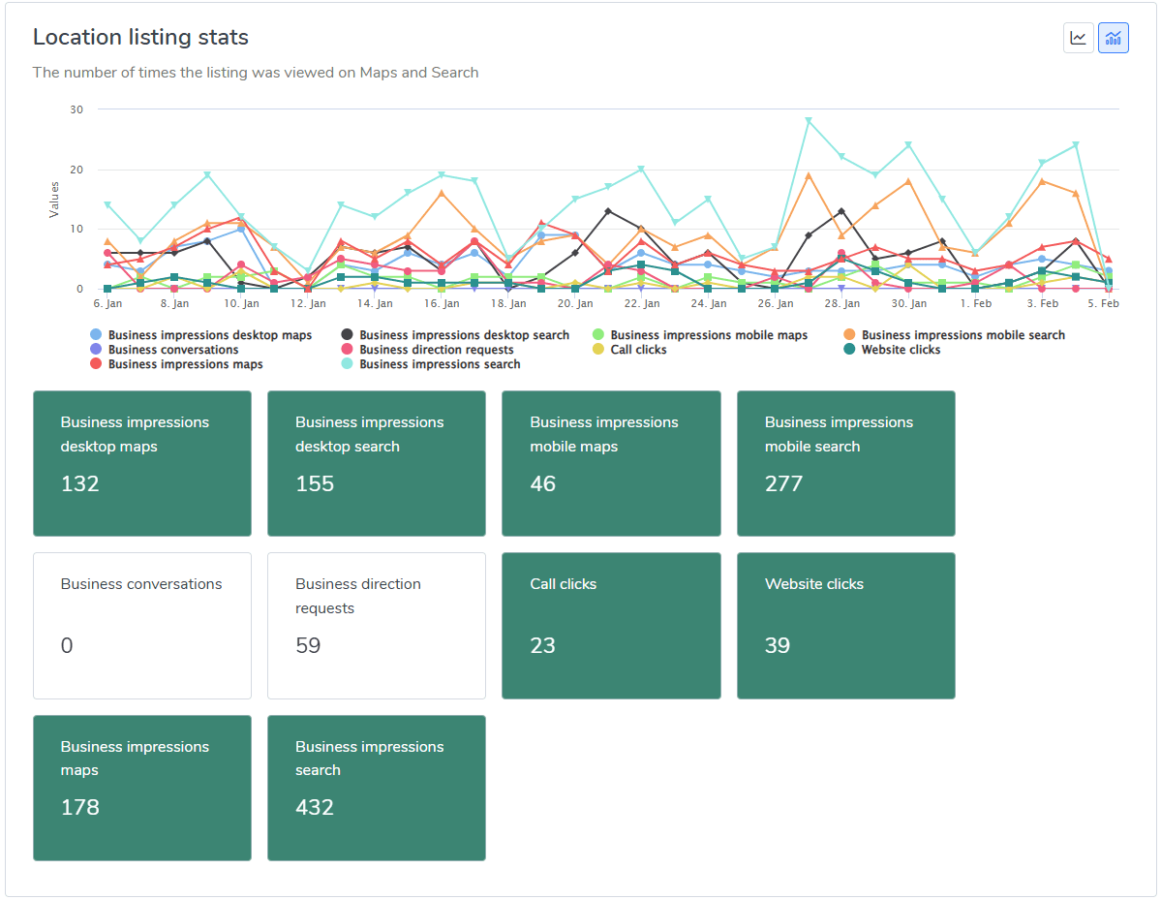Toggle Business conversations legend entry
This screenshot has height=900, width=1161.
[x=164, y=350]
